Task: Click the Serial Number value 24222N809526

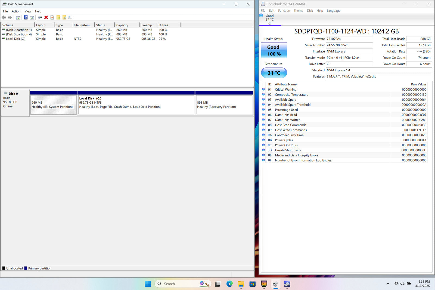Action: point(349,45)
